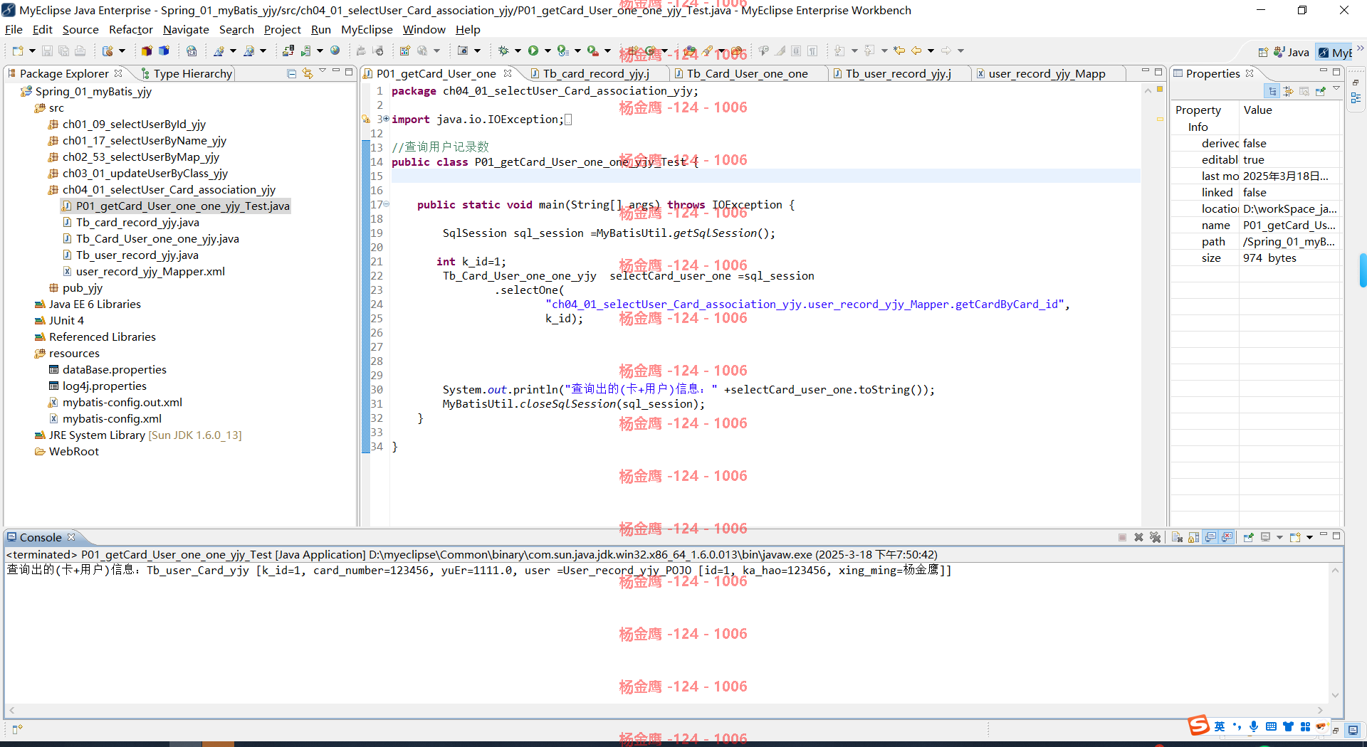Click the New Java Package toolbar icon

click(147, 51)
